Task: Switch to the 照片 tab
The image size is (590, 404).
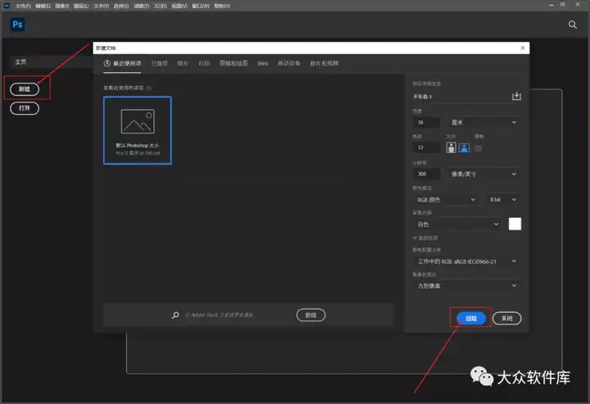Action: coord(183,63)
